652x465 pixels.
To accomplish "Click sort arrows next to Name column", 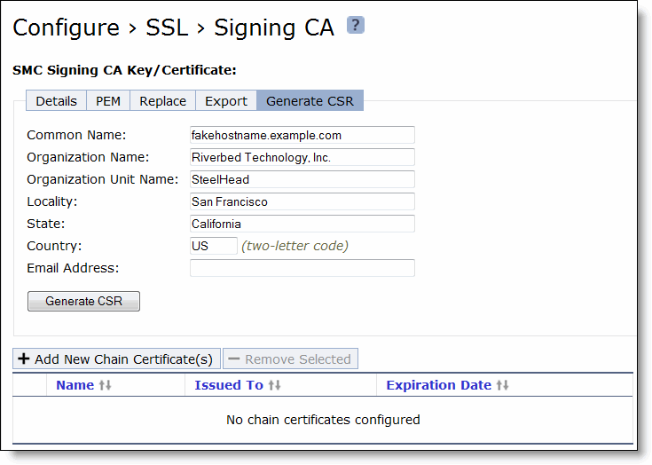I will click(x=105, y=385).
